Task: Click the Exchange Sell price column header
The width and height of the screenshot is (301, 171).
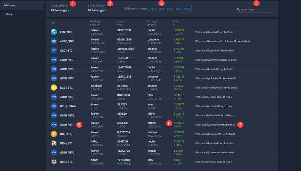Action: [152, 23]
